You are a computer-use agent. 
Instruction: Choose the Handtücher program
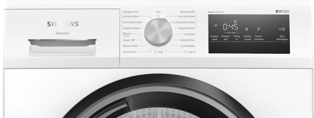[188, 40]
